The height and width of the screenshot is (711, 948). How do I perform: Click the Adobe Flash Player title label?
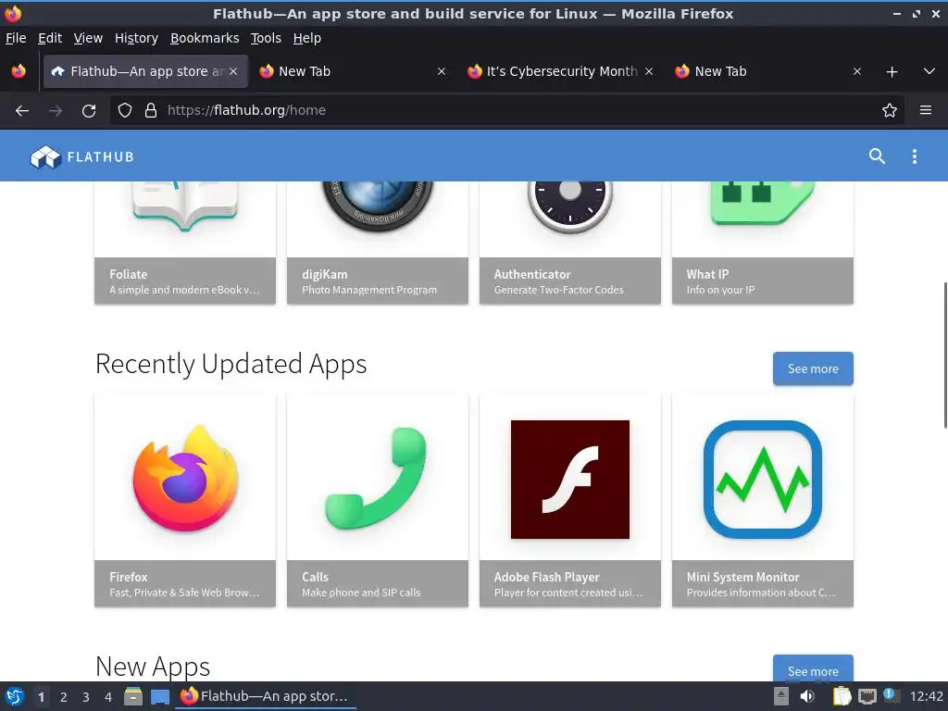(546, 577)
